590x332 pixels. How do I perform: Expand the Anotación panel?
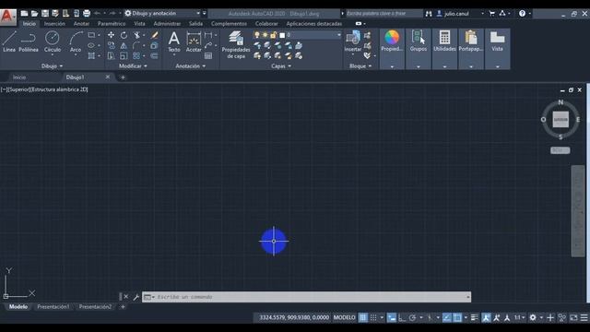tap(191, 65)
